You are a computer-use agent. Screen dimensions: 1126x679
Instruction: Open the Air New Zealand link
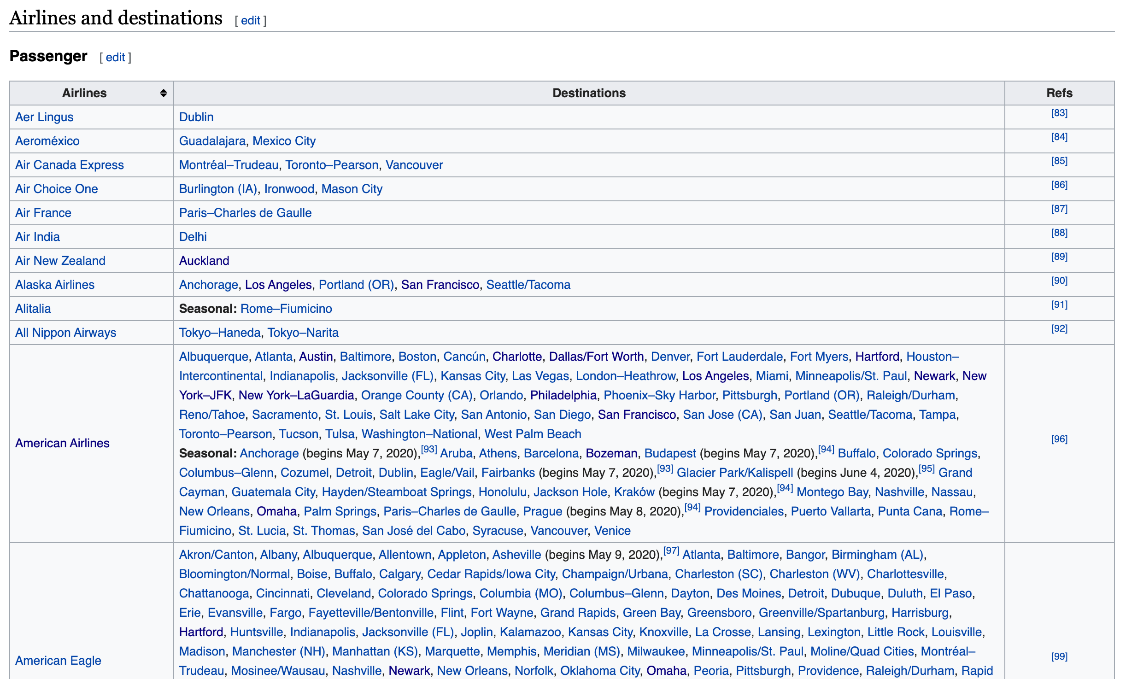60,261
